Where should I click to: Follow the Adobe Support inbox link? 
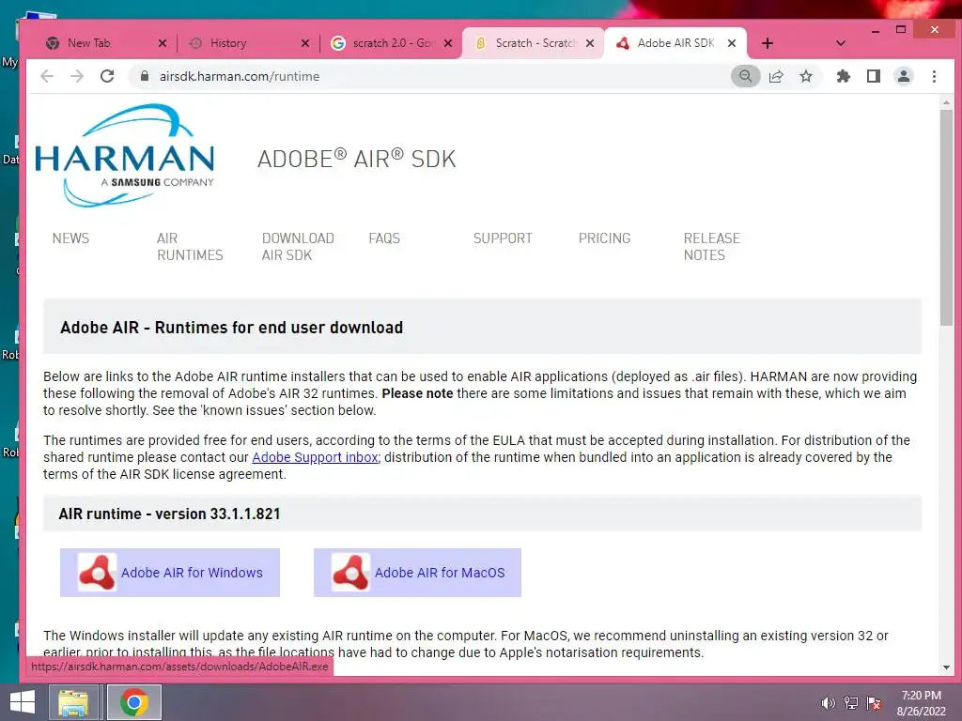pos(316,457)
